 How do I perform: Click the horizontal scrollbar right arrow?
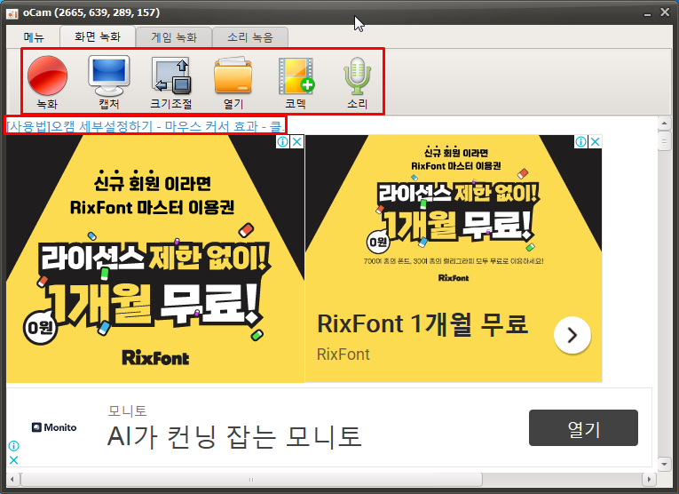[649, 479]
